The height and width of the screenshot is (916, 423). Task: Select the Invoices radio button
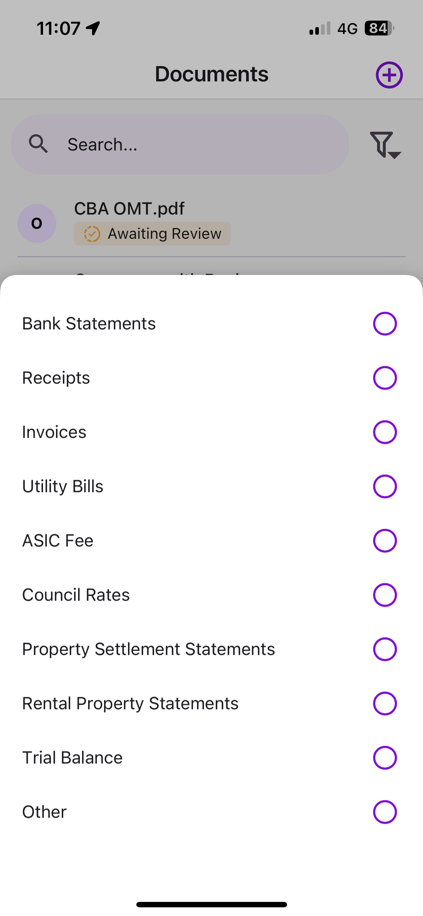(385, 432)
